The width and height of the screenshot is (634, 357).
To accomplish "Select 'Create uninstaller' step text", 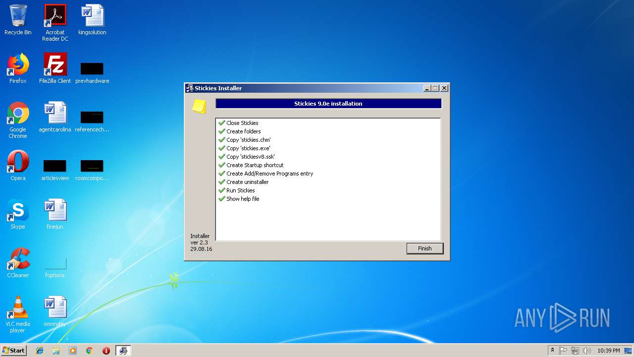I will (247, 182).
